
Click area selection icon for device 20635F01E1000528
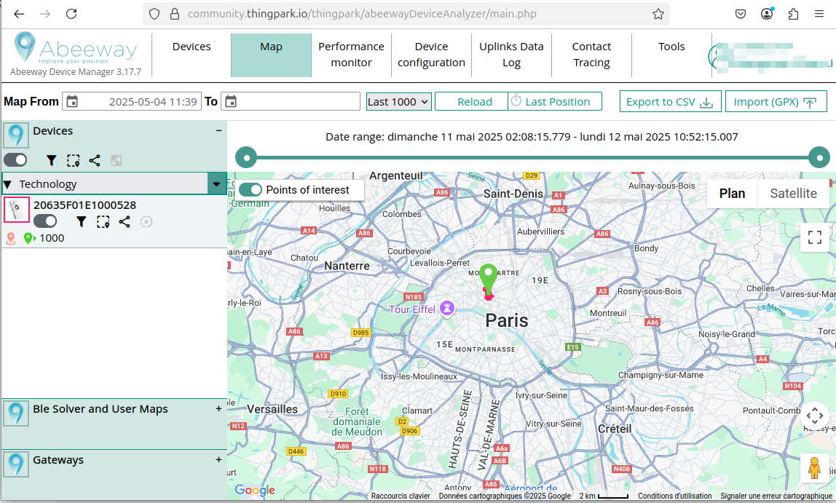103,222
